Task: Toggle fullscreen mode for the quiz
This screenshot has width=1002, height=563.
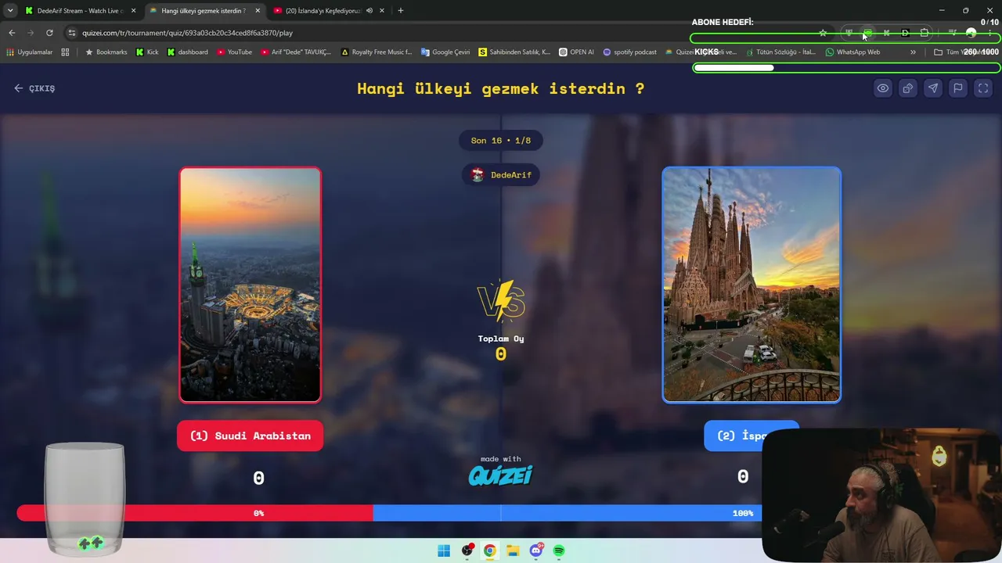Action: point(983,88)
